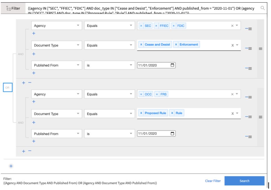271x190 pixels.
Task: Add condition below first Published From row
Action: [34, 73]
